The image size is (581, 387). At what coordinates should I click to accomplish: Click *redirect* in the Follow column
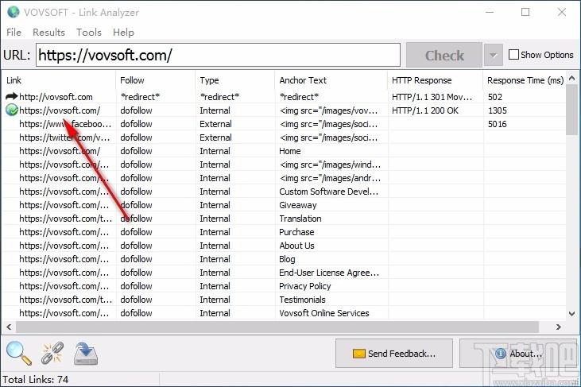coord(140,97)
